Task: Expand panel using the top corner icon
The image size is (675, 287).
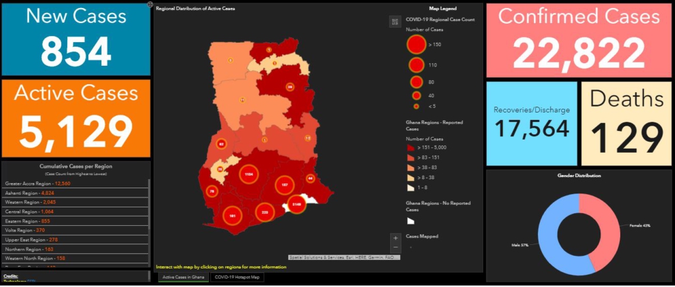Action: 150,5
